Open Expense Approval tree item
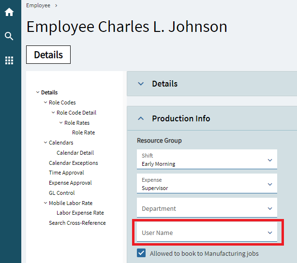This screenshot has width=297, height=263. pyautogui.click(x=70, y=183)
